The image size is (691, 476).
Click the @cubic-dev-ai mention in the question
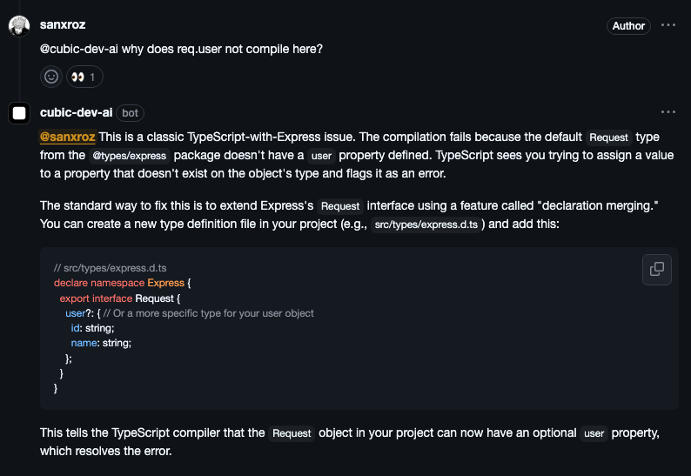point(79,49)
